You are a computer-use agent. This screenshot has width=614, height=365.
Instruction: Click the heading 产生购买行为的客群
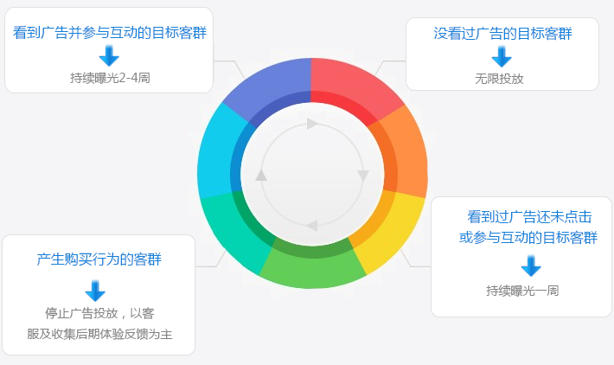click(x=99, y=259)
